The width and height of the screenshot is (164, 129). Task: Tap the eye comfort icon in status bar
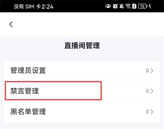click(108, 6)
